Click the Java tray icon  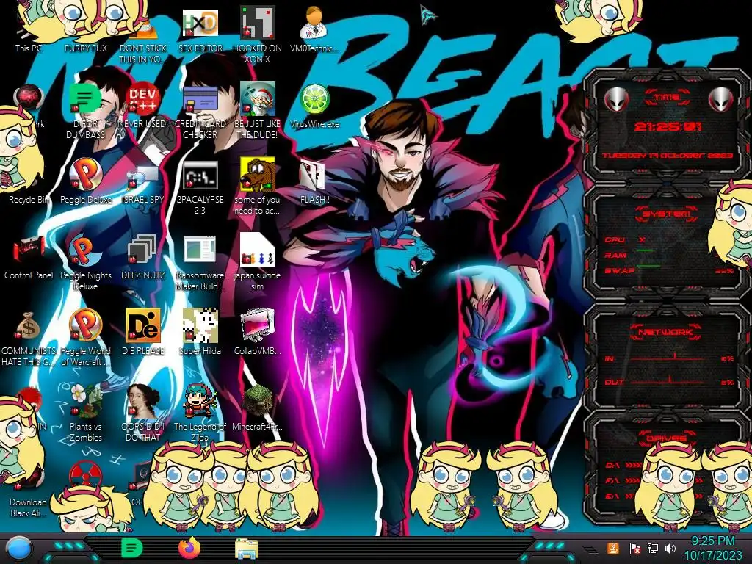pyautogui.click(x=613, y=548)
